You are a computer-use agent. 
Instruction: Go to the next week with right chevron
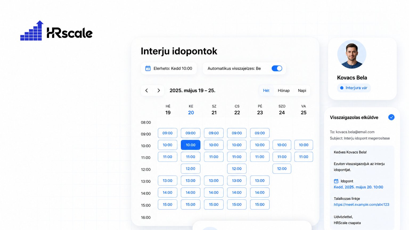[x=159, y=91]
